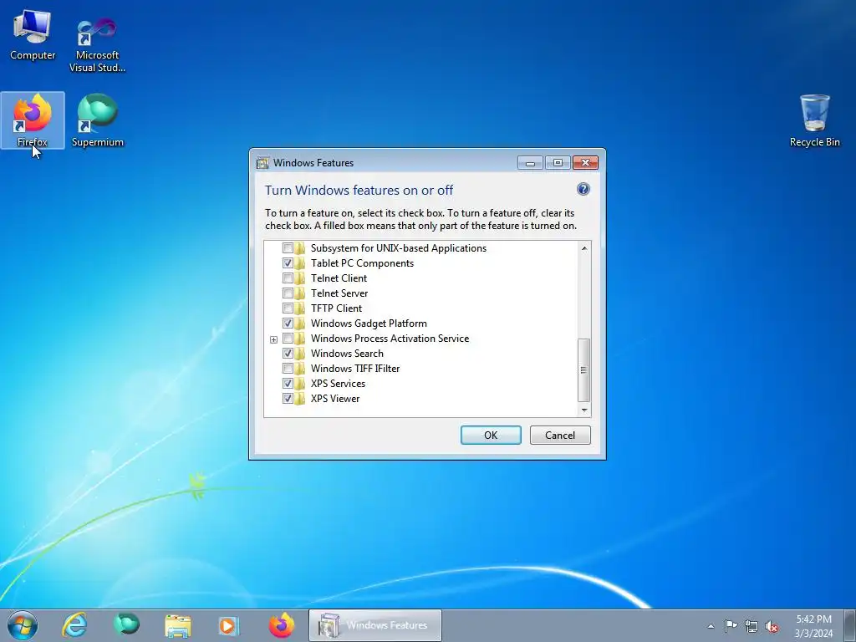856x642 pixels.
Task: Maximize the Windows Features dialog
Action: pyautogui.click(x=558, y=163)
